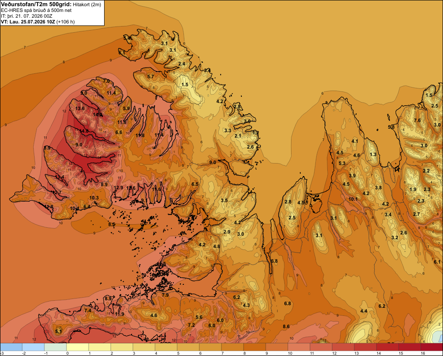Click the 5.3 temperature value on the map
This screenshot has height=356, width=443.
[342, 163]
